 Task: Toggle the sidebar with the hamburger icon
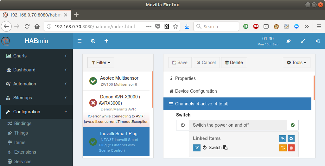(x=80, y=41)
